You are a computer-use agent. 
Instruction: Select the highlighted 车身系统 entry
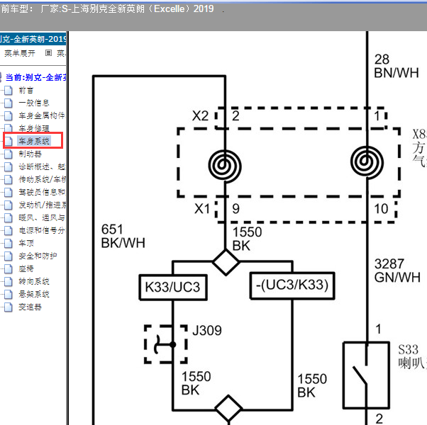point(34,141)
